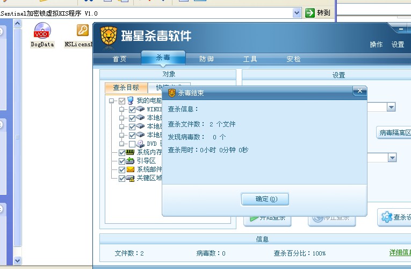Expand the DVD drive tree node
The height and width of the screenshot is (269, 411).
(121, 144)
